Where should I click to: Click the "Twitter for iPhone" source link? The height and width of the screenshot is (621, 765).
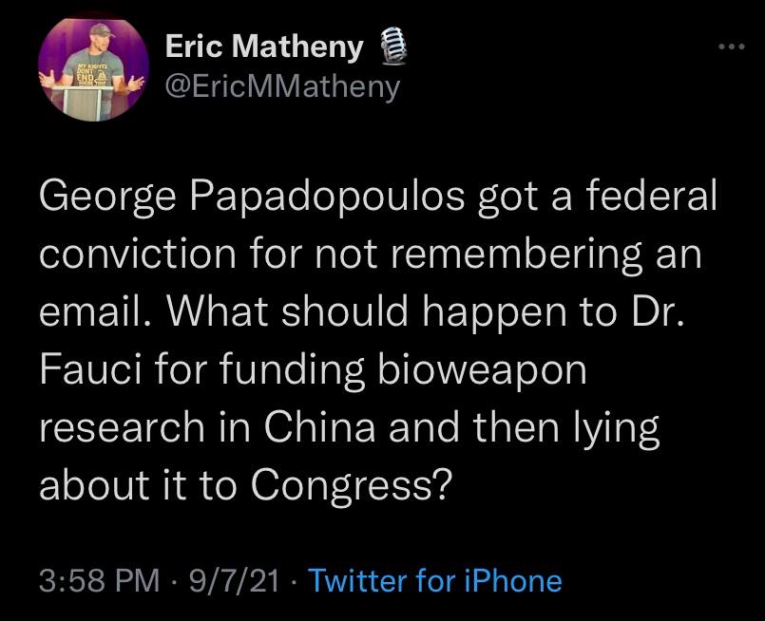pos(435,580)
